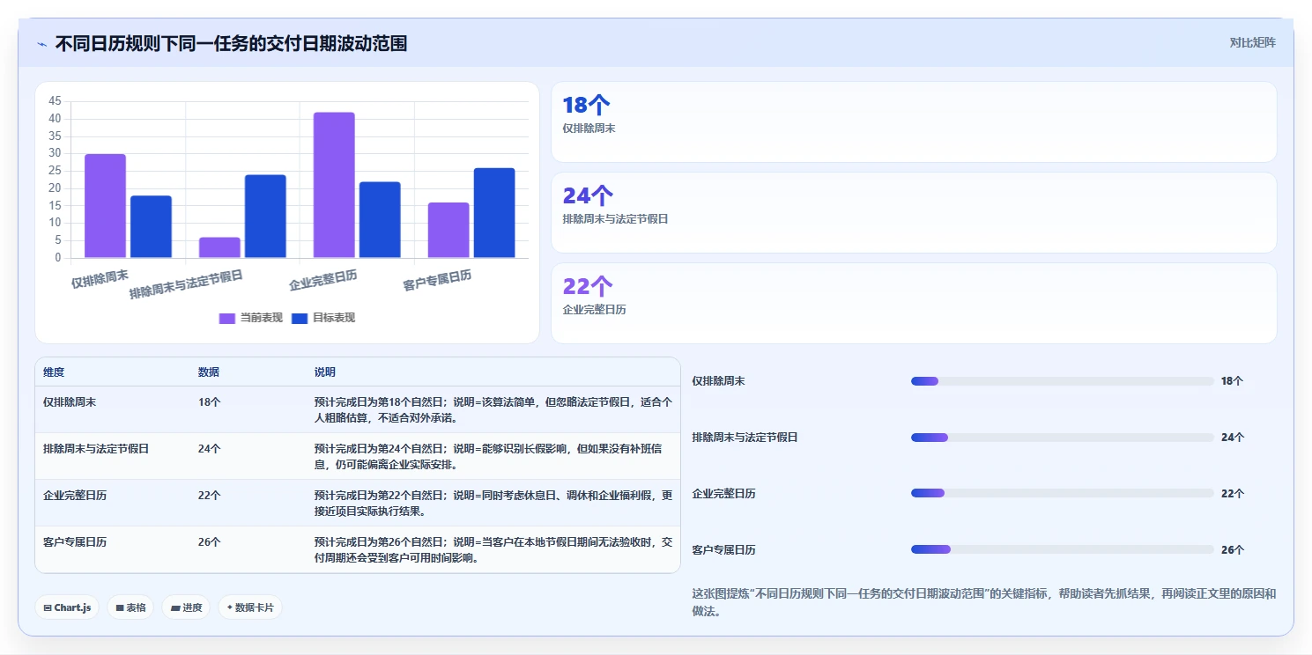This screenshot has width=1312, height=655.
Task: Click table cell 仅排除周末
Action: (x=70, y=401)
